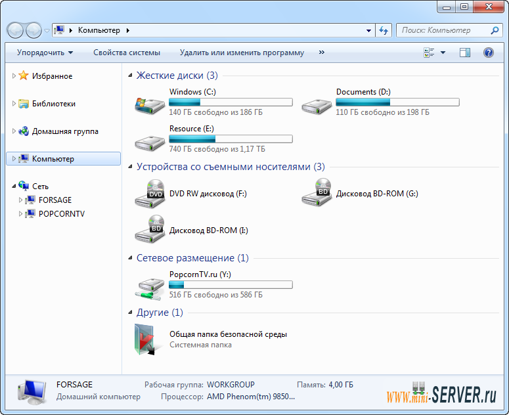
Task: Click the Favorites star icon in sidebar
Action: pyautogui.click(x=24, y=76)
